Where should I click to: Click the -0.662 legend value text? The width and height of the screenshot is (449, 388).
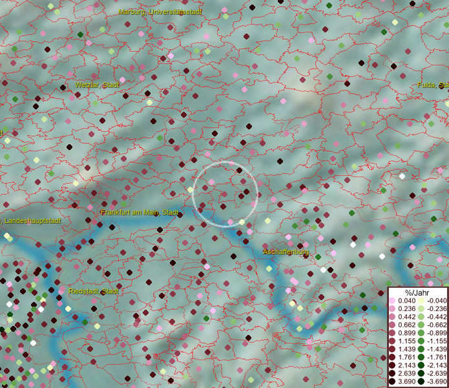click(435, 325)
